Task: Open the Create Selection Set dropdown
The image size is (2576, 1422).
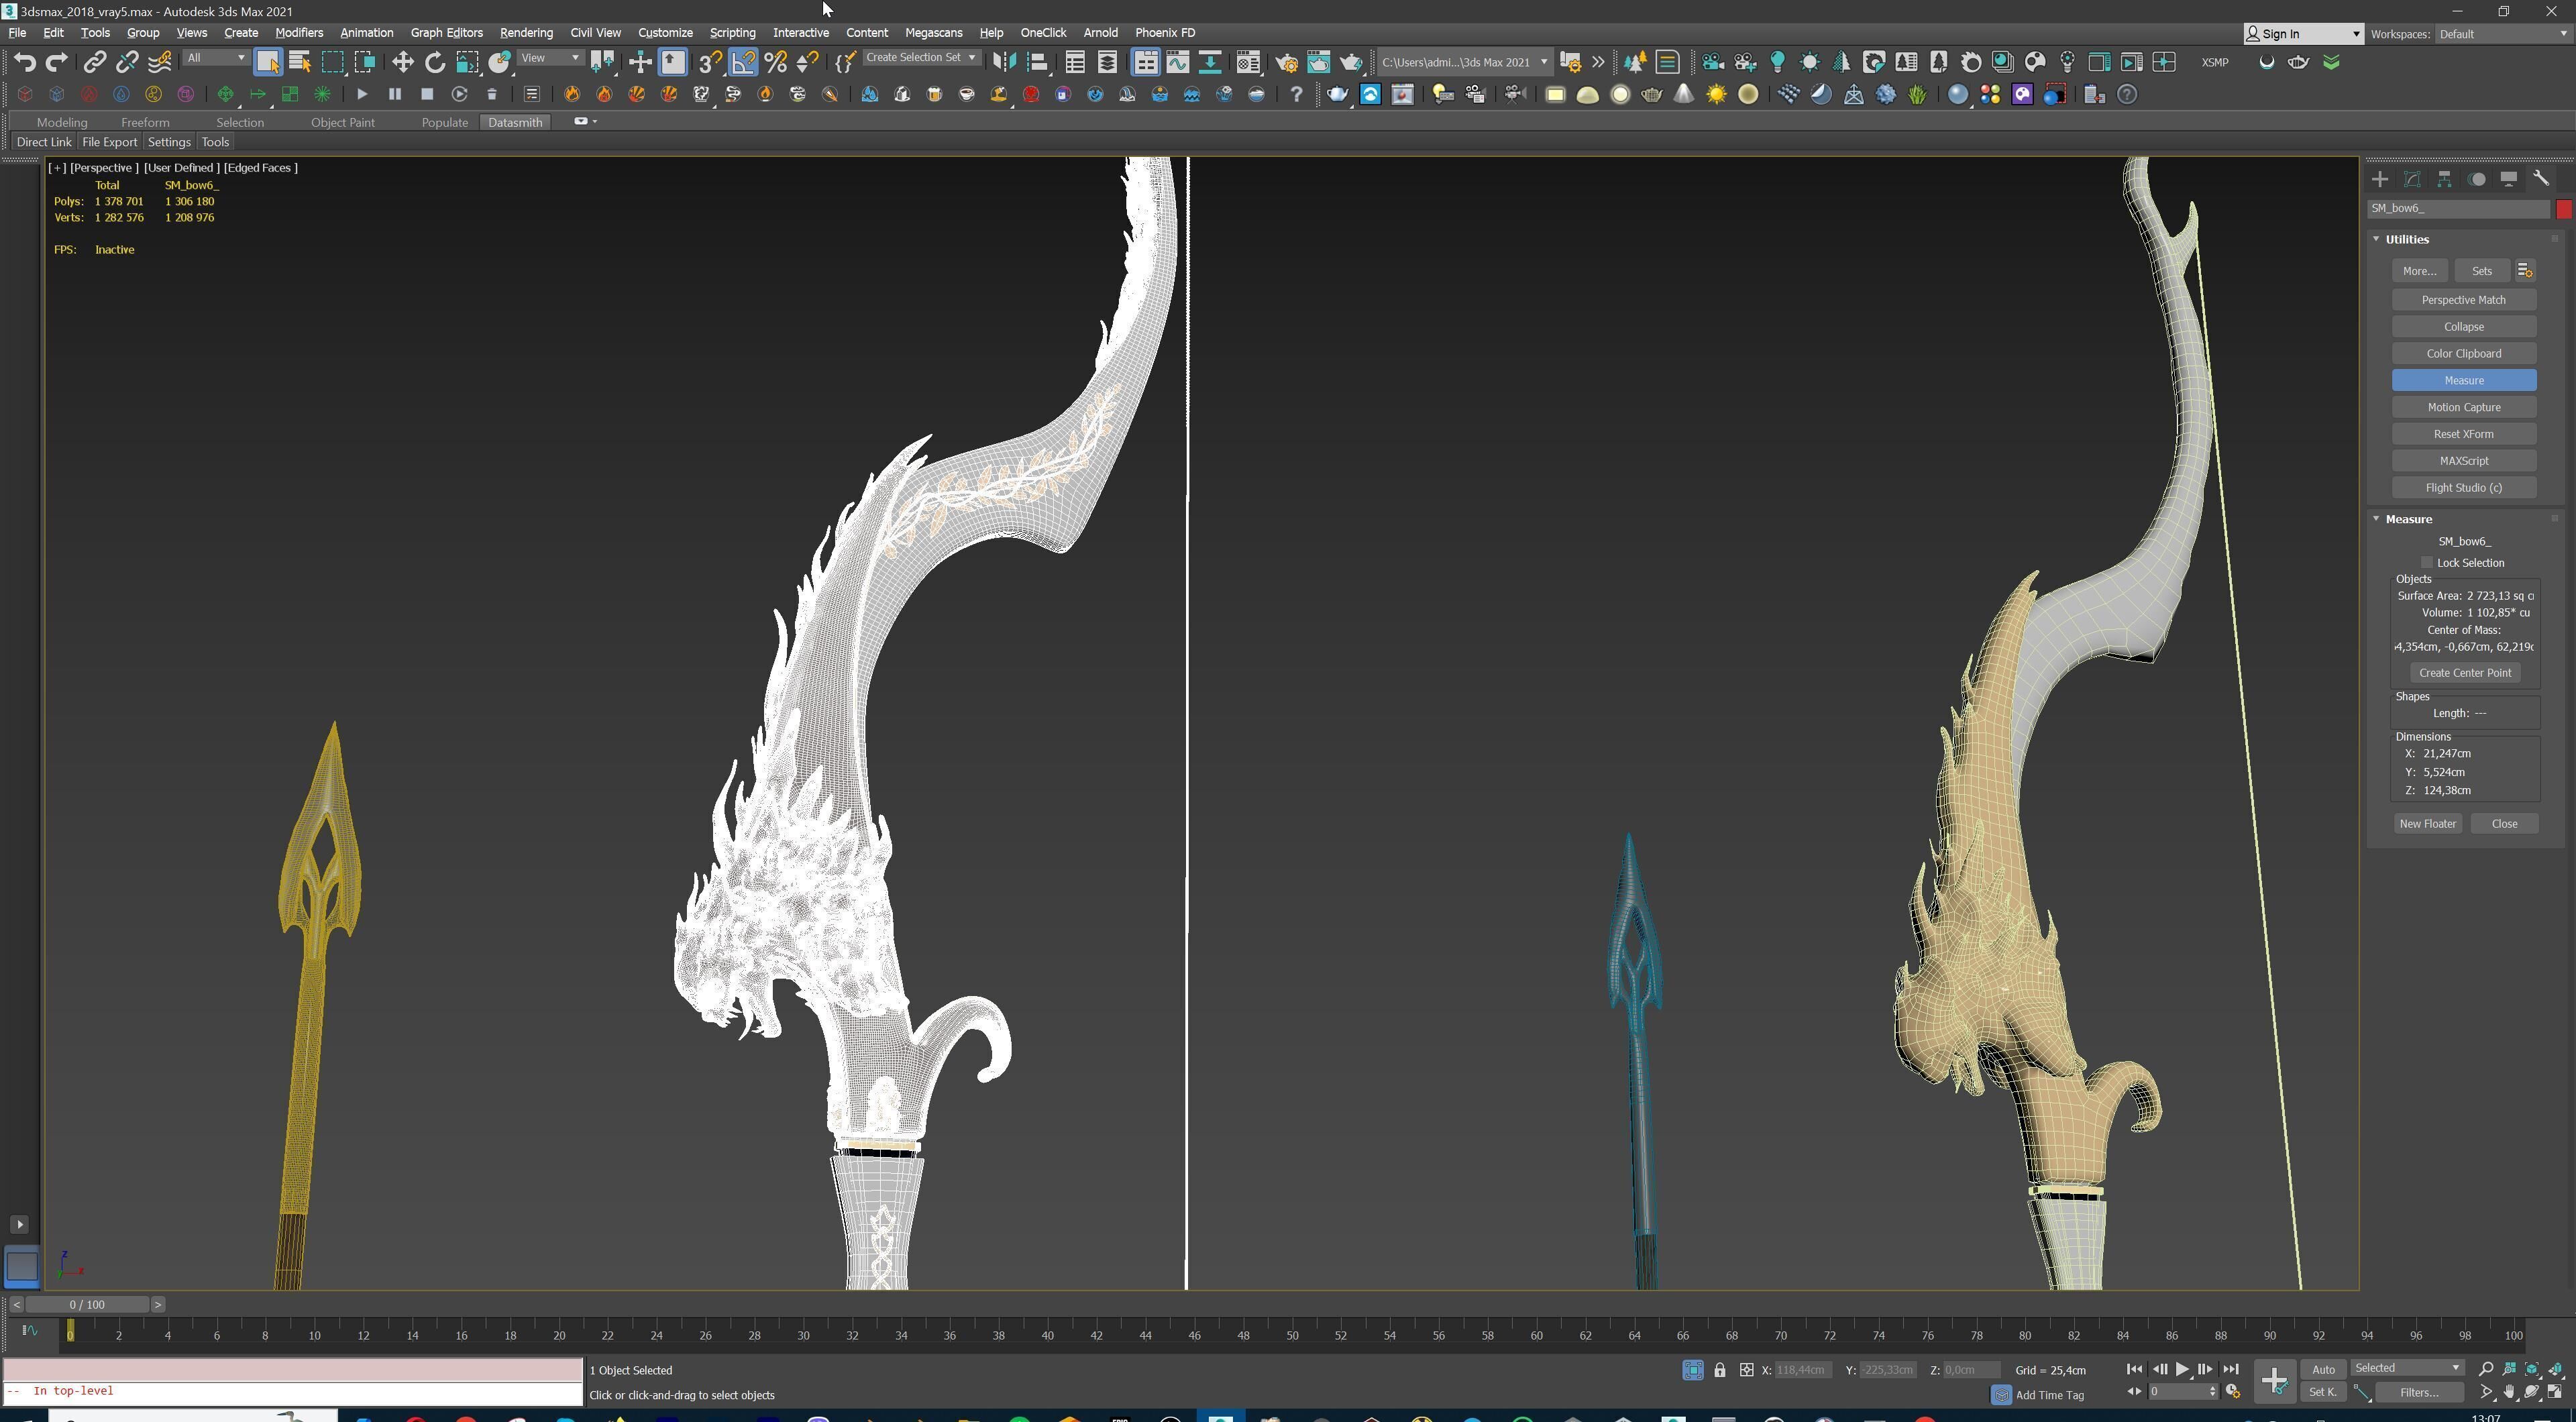Action: coord(921,58)
